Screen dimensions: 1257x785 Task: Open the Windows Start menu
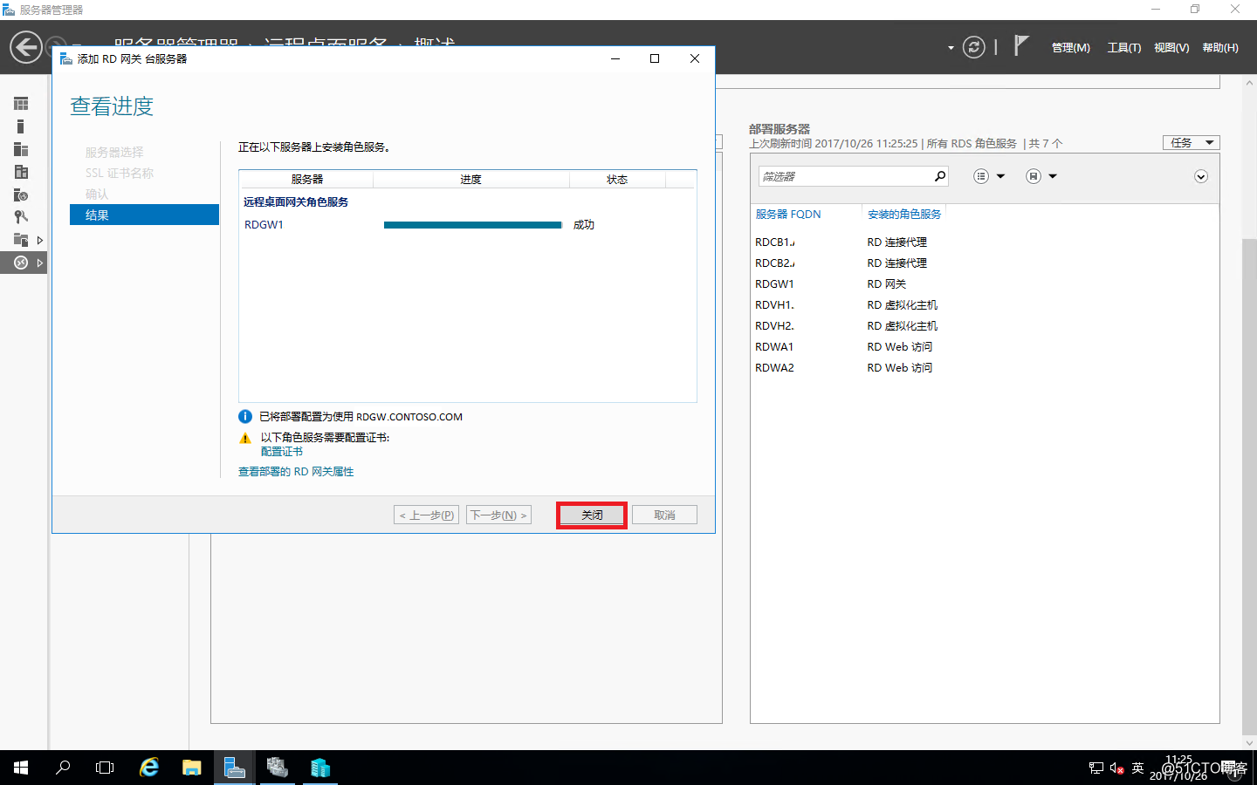coord(21,768)
